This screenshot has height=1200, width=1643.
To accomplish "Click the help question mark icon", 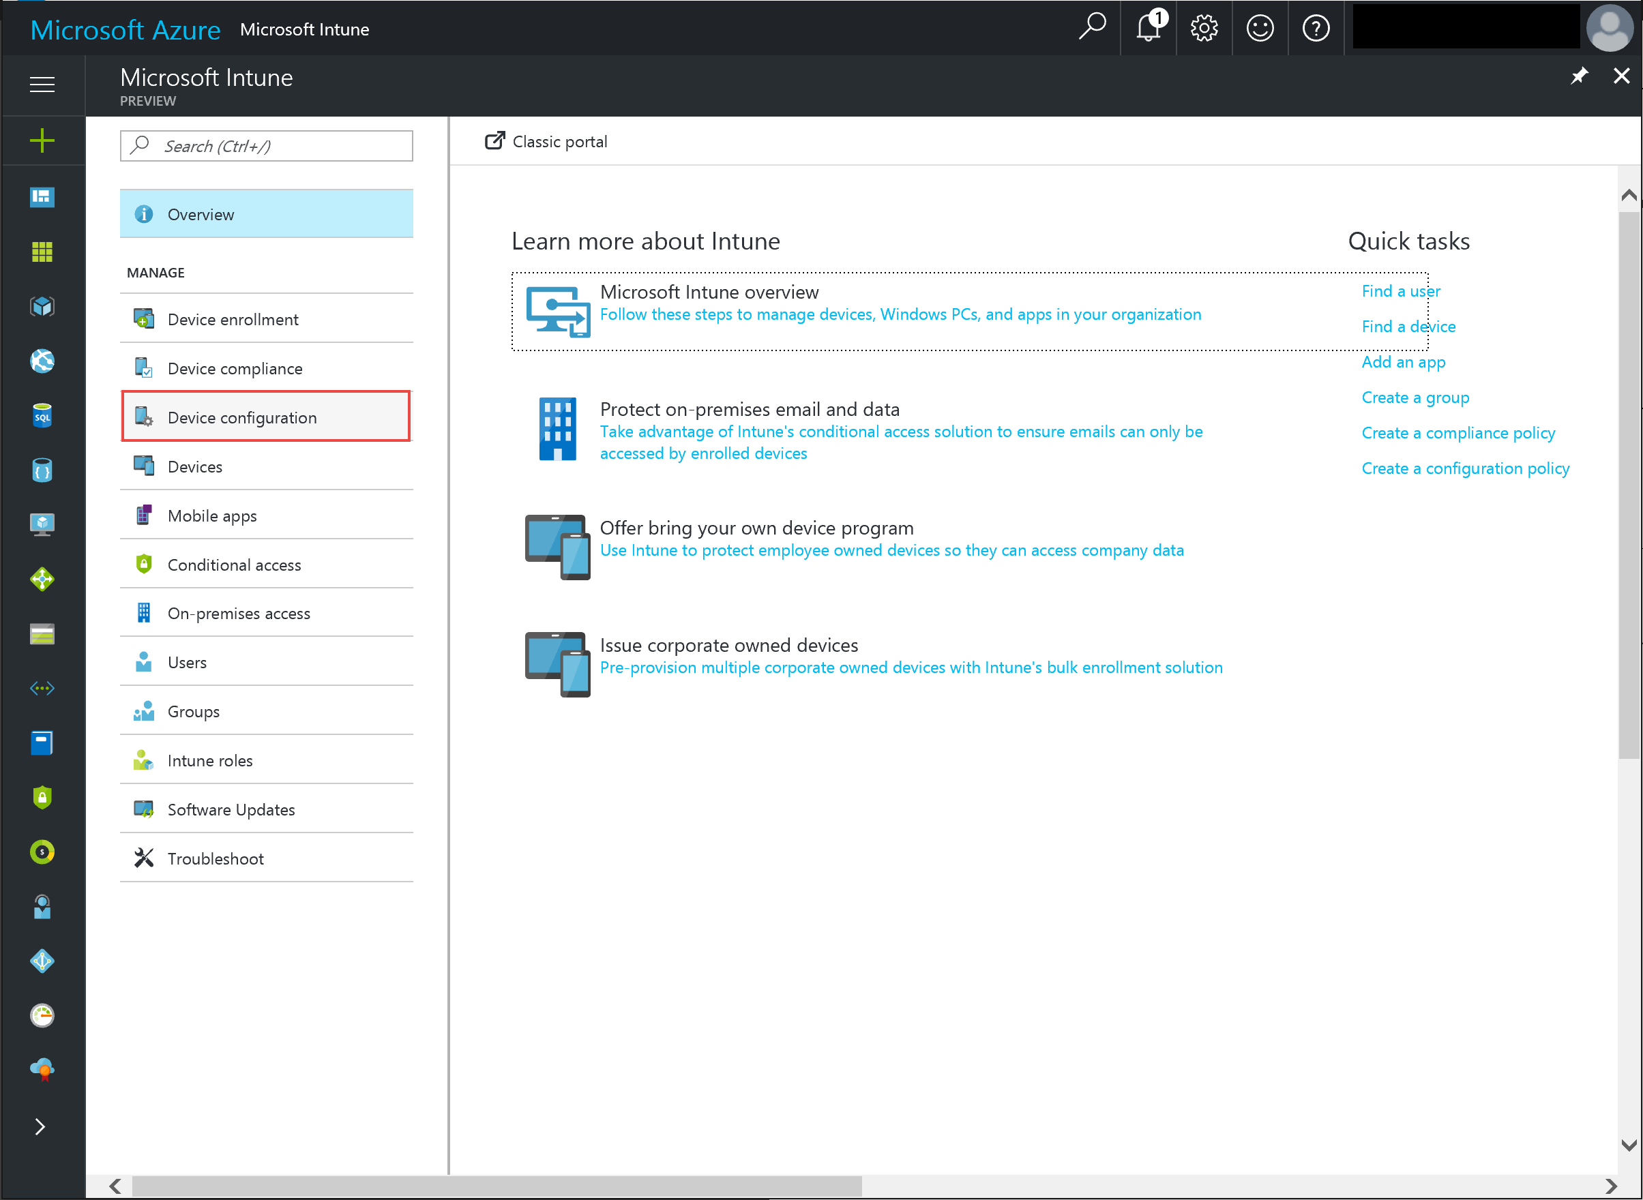I will click(x=1316, y=29).
